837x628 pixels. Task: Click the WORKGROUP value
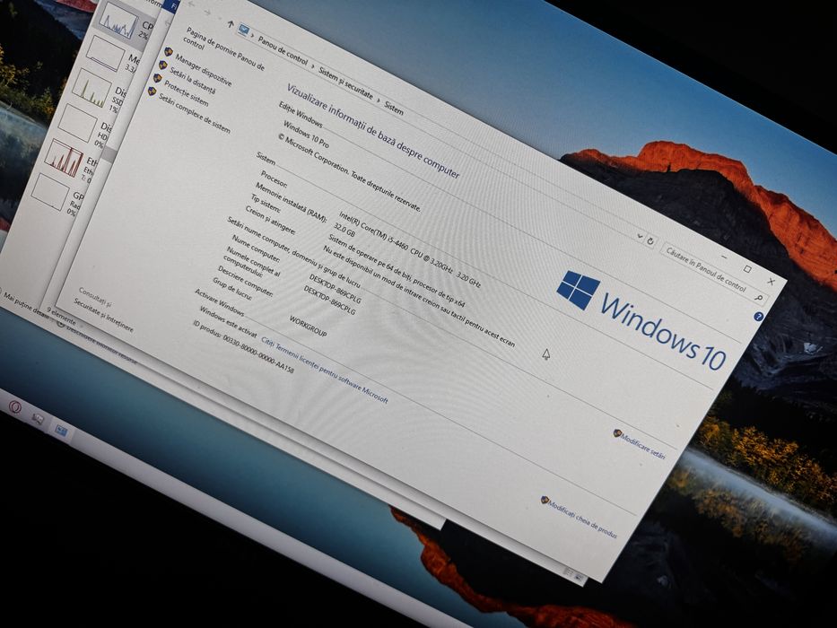(x=308, y=326)
